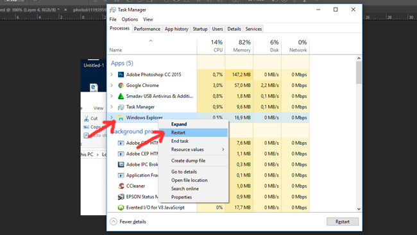Click the Copy icon in Explorer window
417x235 pixels.
(86, 127)
